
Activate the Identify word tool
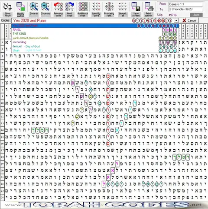click(x=96, y=9)
